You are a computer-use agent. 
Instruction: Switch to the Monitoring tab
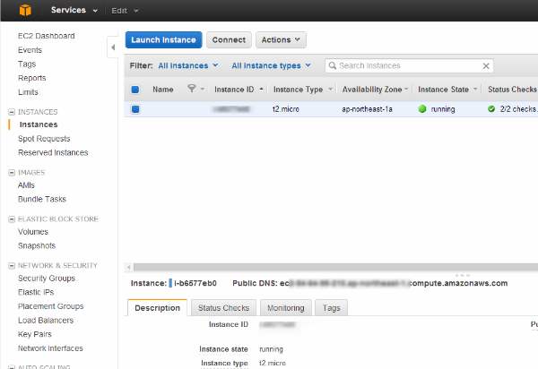286,308
